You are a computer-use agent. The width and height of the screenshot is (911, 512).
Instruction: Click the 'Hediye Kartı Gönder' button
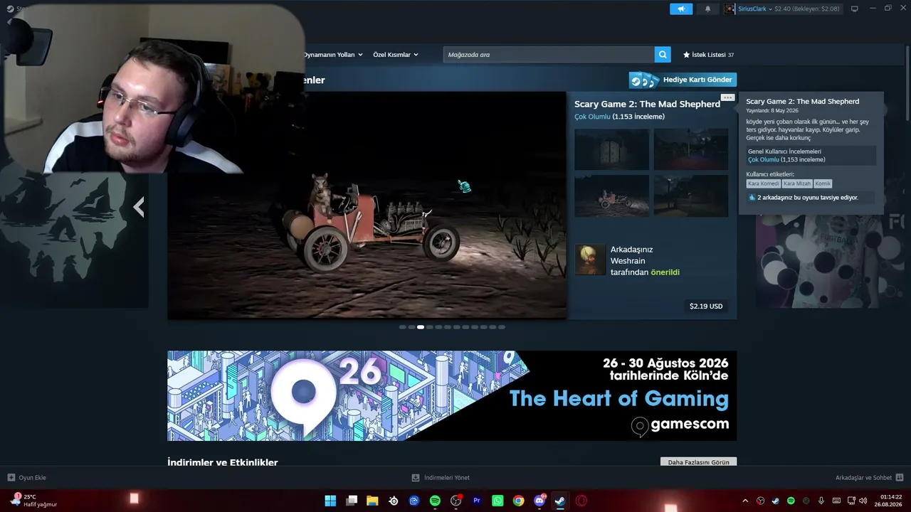click(683, 80)
